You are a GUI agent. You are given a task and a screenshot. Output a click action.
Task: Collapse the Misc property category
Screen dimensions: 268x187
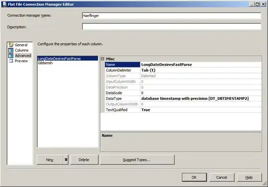pyautogui.click(x=102, y=59)
